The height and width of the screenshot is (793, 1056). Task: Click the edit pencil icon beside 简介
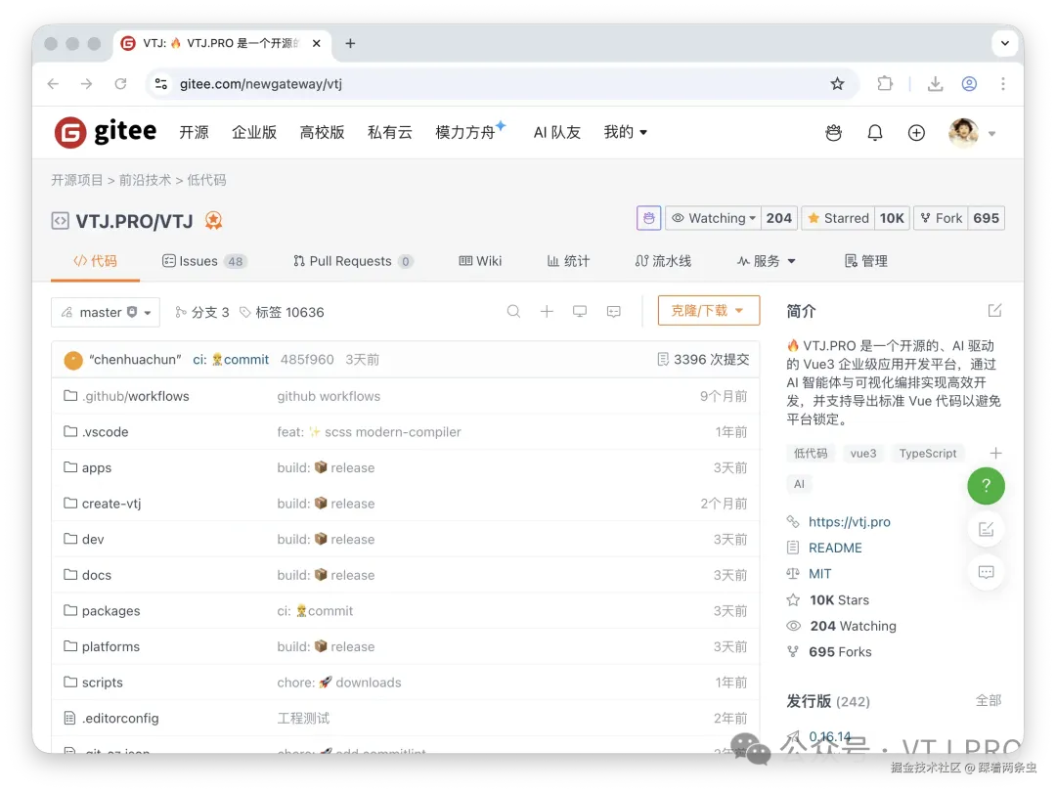994,310
